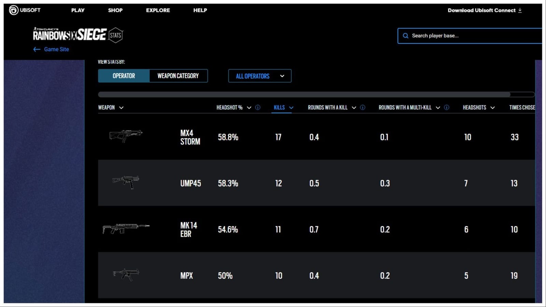Viewport: 546px width, 307px height.
Task: Click the search magnifier icon
Action: (406, 35)
